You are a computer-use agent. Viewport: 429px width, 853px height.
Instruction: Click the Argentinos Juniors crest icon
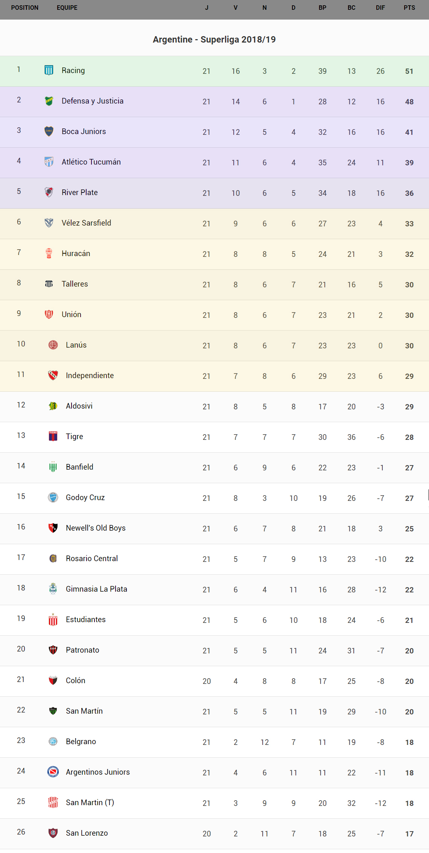(x=53, y=772)
